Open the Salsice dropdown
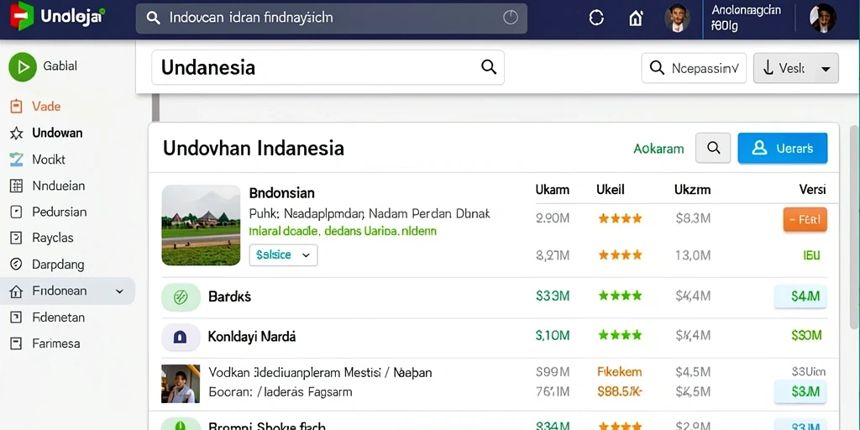 click(283, 255)
